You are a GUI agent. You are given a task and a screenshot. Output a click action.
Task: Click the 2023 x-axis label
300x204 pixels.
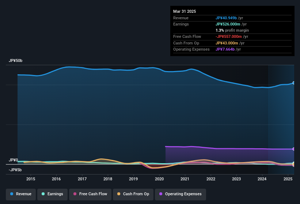pos(236,179)
